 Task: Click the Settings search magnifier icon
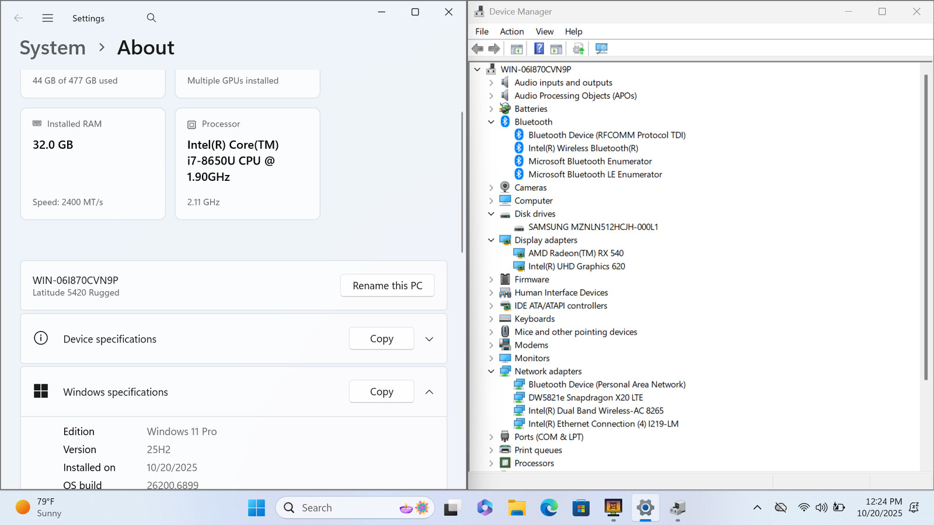[x=151, y=18]
